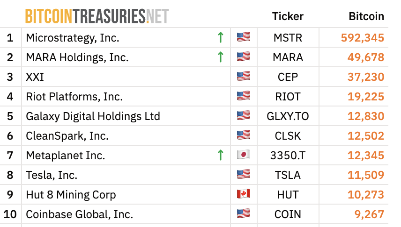Click the Japan flag for Metaplanet Inc.
This screenshot has width=401, height=227.
pyautogui.click(x=244, y=155)
